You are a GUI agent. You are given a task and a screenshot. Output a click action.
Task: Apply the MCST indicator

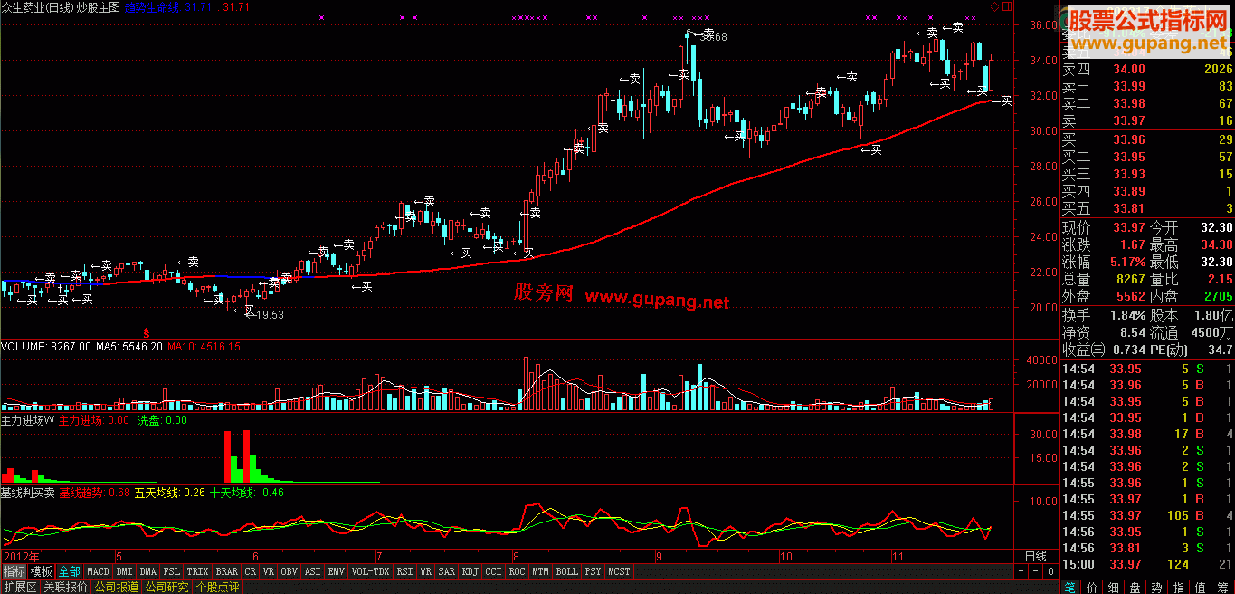pos(619,571)
